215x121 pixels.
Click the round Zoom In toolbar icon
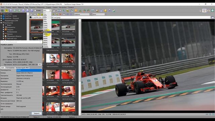point(23,10)
